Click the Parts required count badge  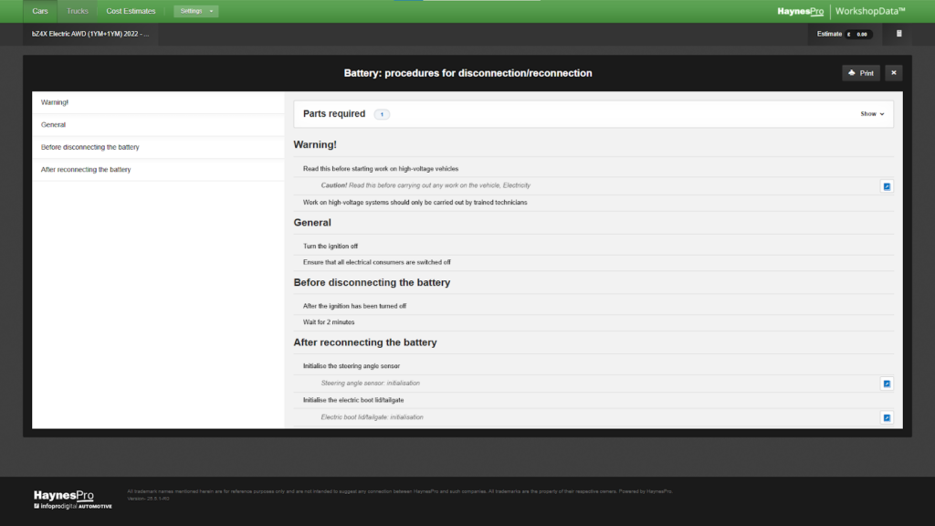(x=382, y=114)
